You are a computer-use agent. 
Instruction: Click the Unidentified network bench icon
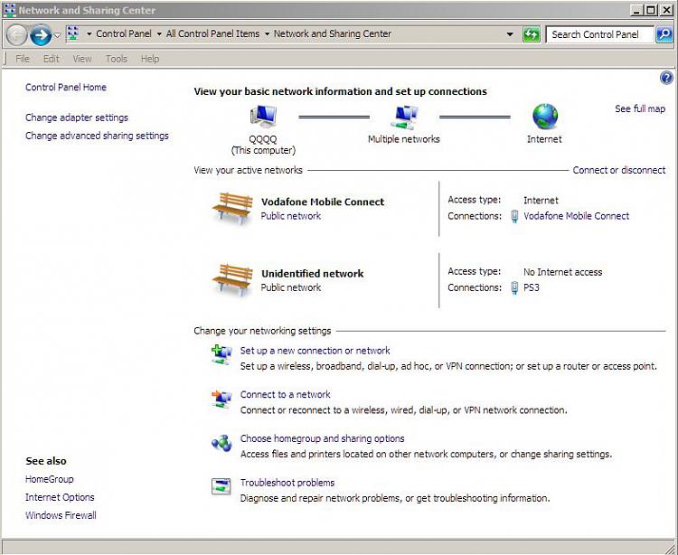point(233,279)
